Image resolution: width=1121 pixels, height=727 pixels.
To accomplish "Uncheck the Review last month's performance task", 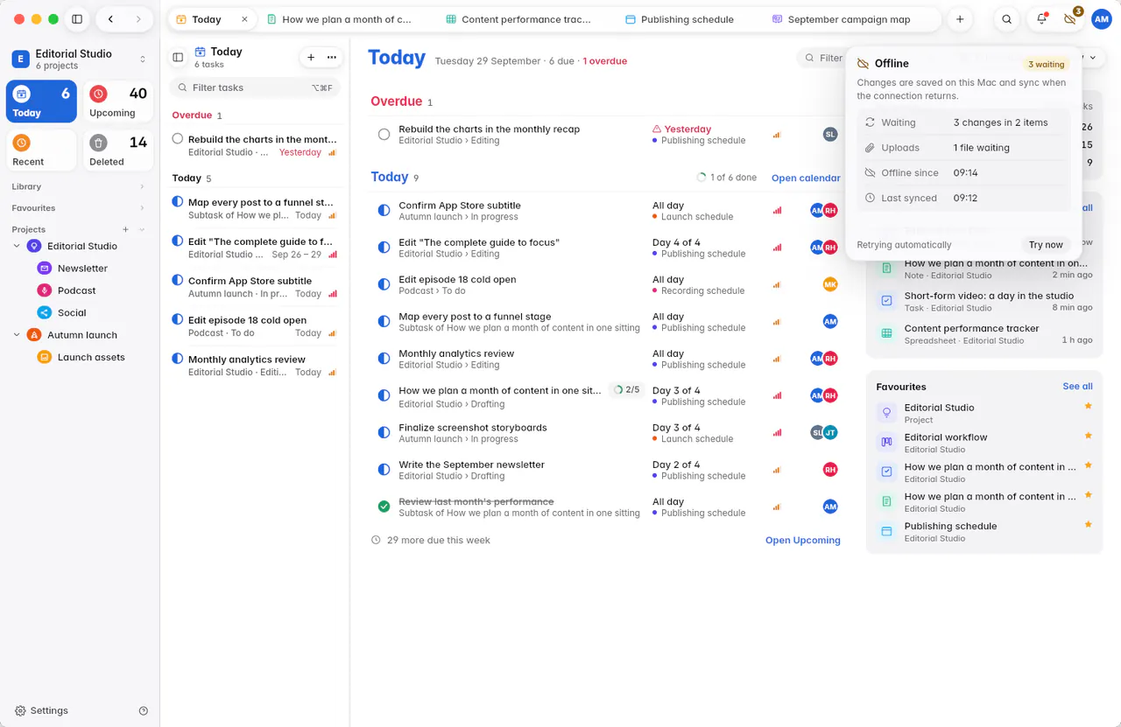I will pos(384,507).
